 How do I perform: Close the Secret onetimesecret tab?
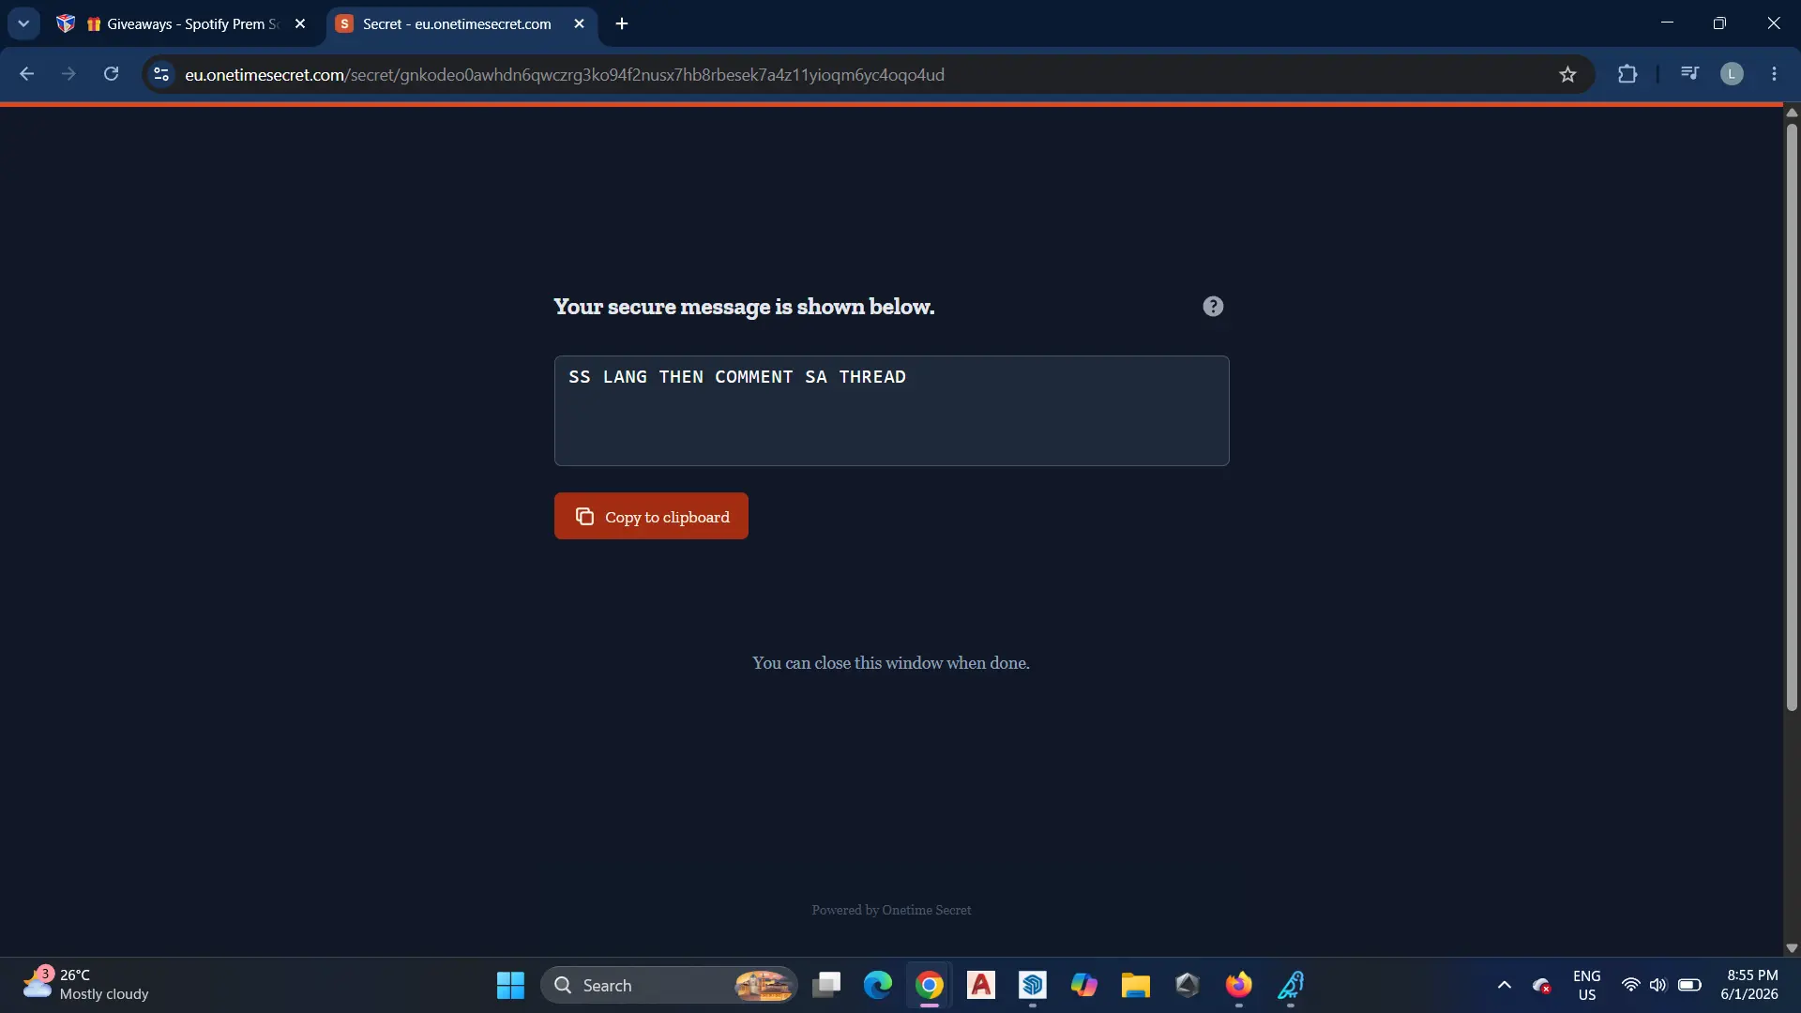[x=579, y=23]
